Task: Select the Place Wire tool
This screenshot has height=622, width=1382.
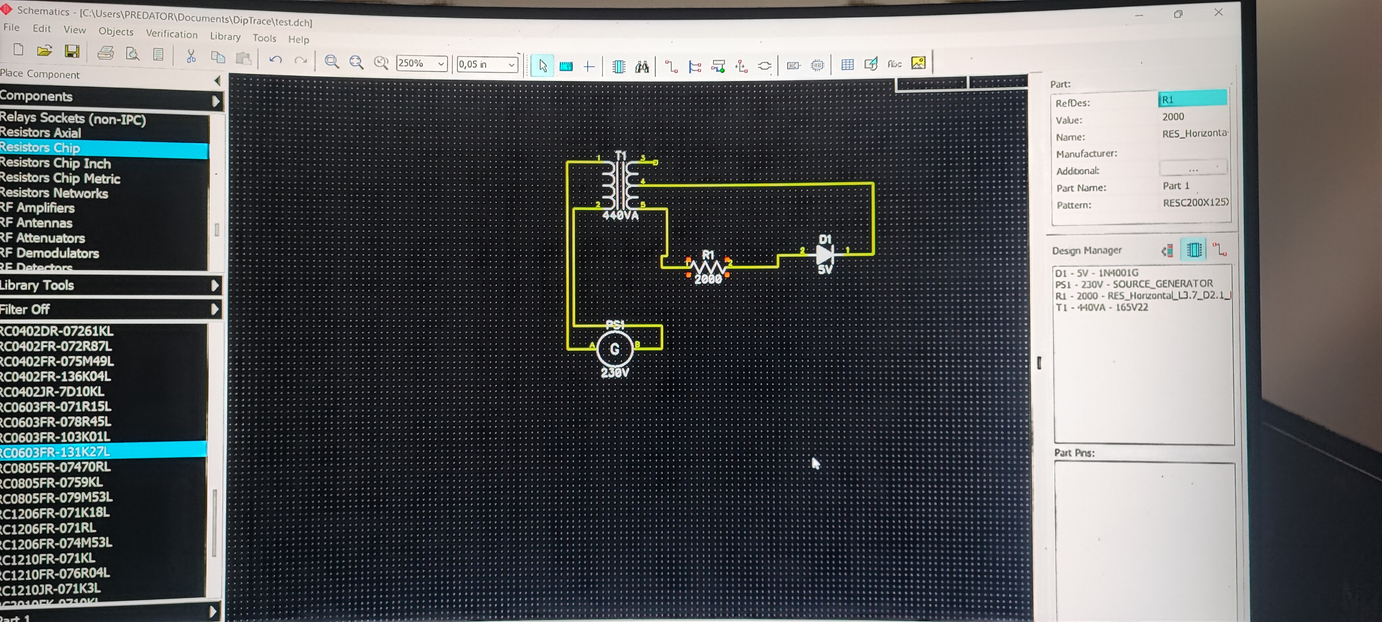Action: (671, 66)
